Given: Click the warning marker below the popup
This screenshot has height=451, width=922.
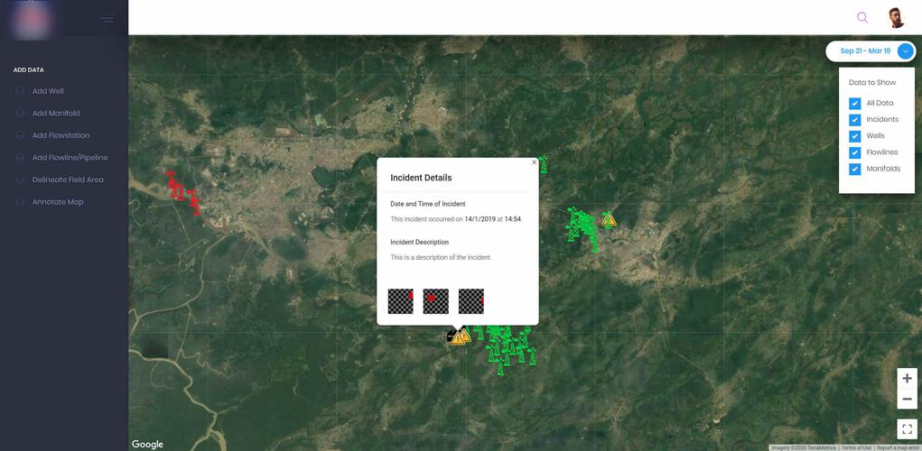Looking at the screenshot, I should tap(459, 337).
